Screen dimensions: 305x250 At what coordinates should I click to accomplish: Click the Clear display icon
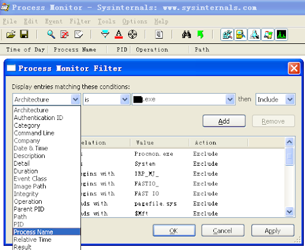(79, 34)
